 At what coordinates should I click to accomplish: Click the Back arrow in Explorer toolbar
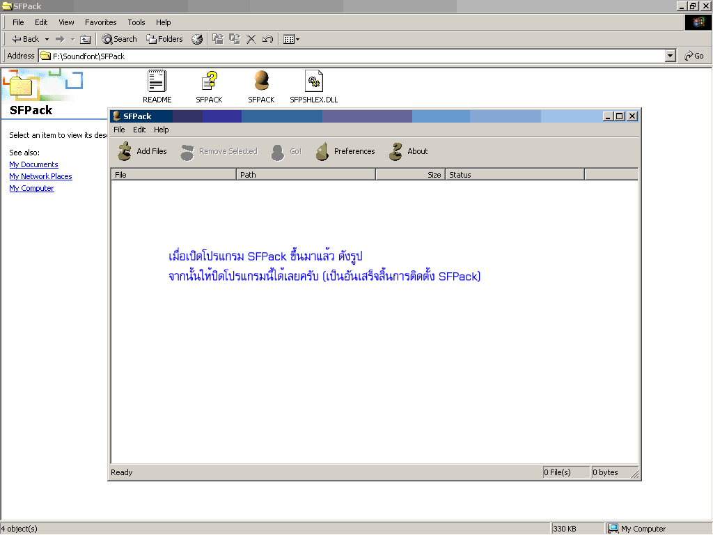(x=26, y=39)
